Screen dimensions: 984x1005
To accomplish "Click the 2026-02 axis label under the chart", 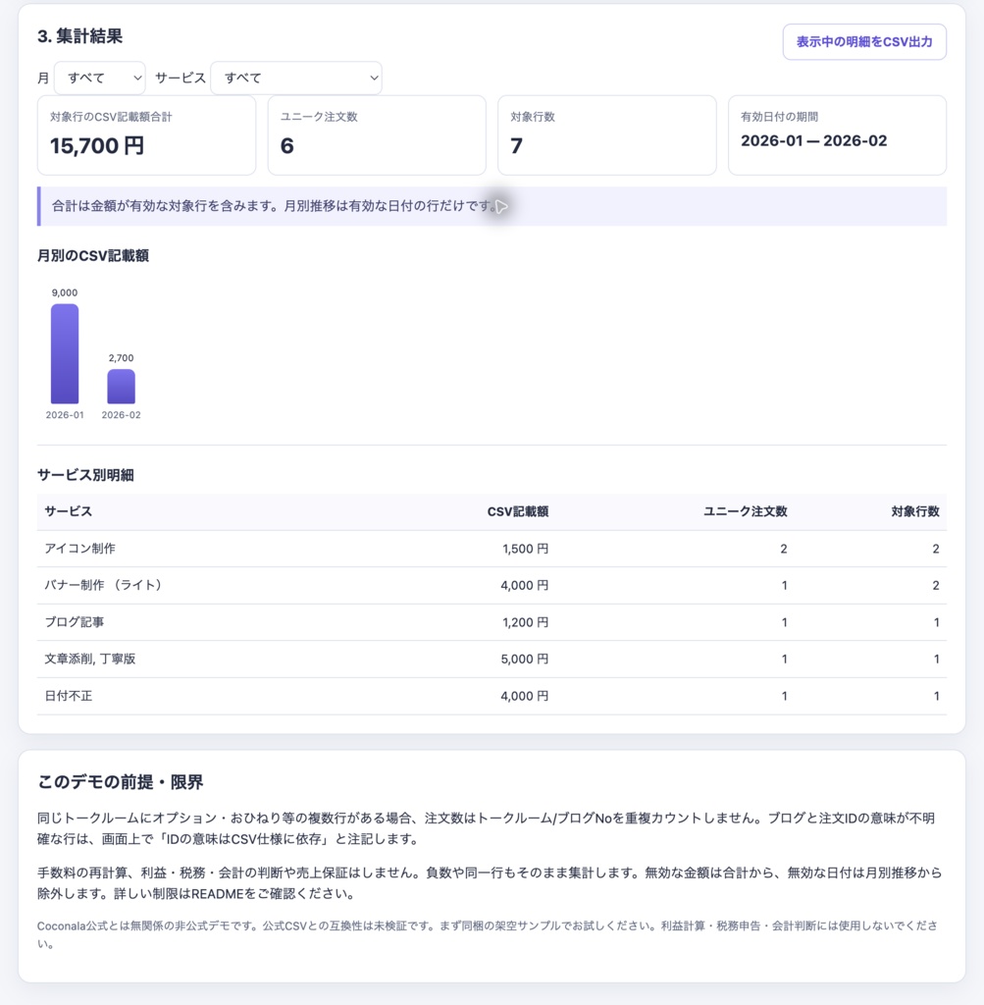I will point(121,415).
